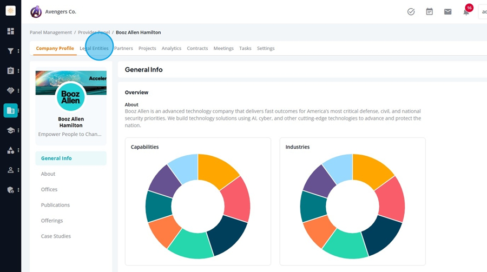Select Offices in profile menu

click(x=49, y=189)
